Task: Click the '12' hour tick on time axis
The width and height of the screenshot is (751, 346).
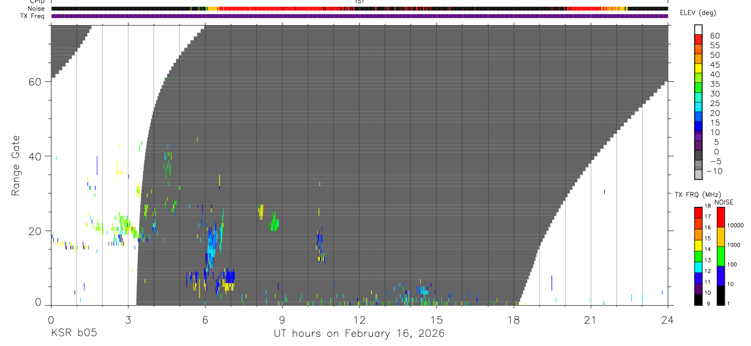Action: [359, 319]
